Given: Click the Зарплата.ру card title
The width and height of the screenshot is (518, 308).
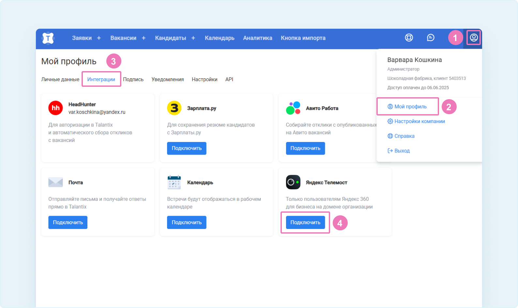Looking at the screenshot, I should point(202,108).
